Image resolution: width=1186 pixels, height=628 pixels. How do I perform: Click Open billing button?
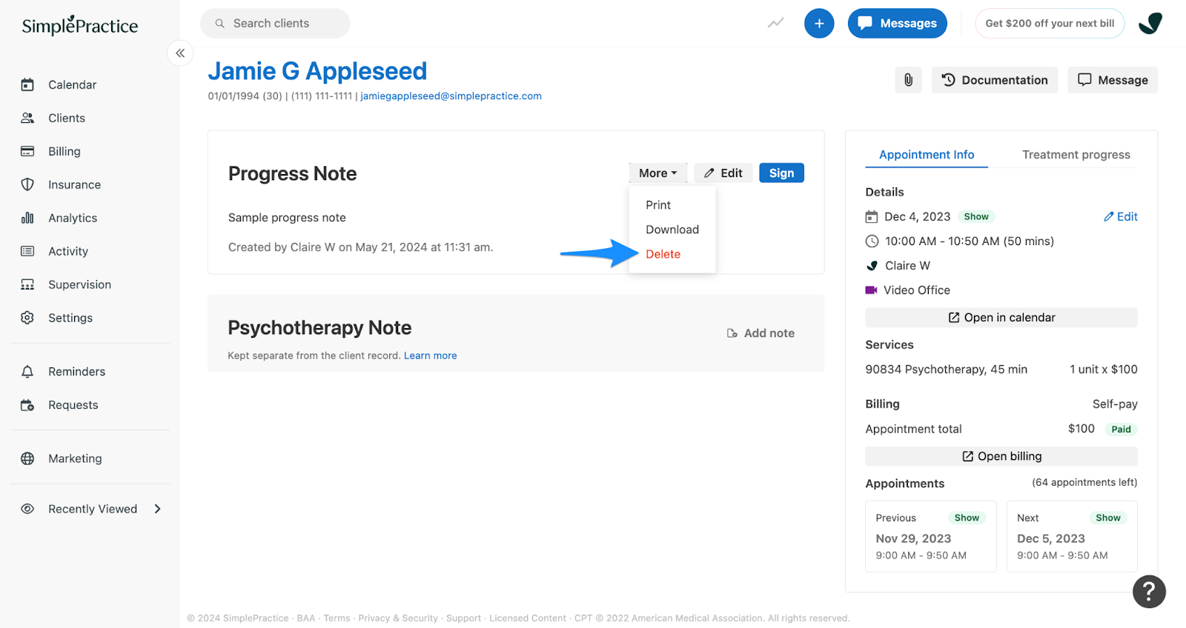(1001, 456)
